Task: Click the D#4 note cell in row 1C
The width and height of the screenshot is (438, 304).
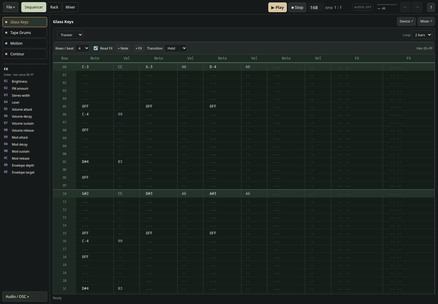Action: click(x=95, y=288)
